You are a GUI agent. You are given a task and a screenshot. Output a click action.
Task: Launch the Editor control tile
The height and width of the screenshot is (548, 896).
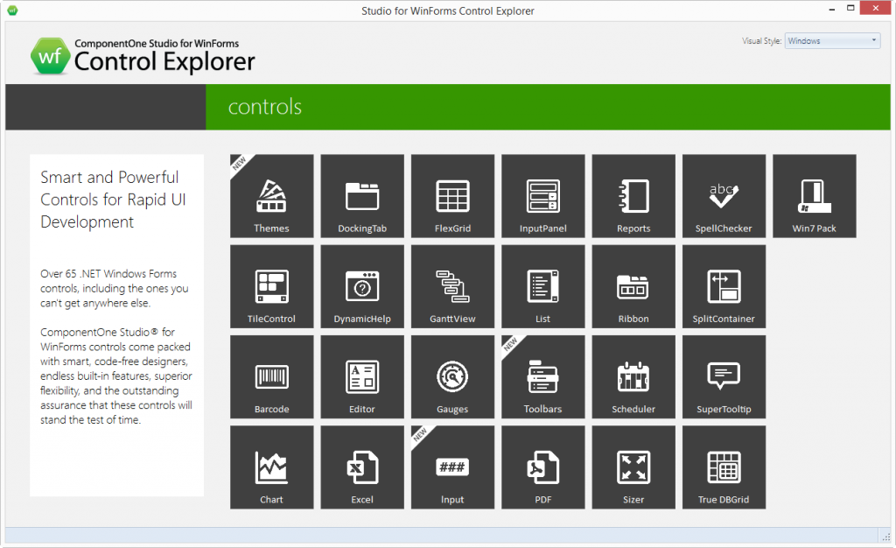362,377
